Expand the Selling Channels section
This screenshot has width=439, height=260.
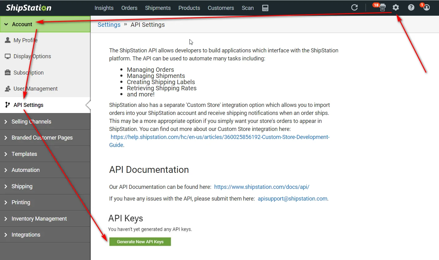(45, 121)
